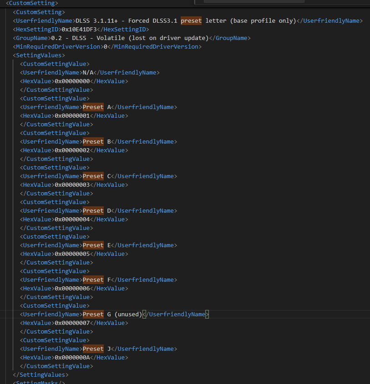Click the hex value 0x00000000
The image size is (370, 384).
[72, 81]
